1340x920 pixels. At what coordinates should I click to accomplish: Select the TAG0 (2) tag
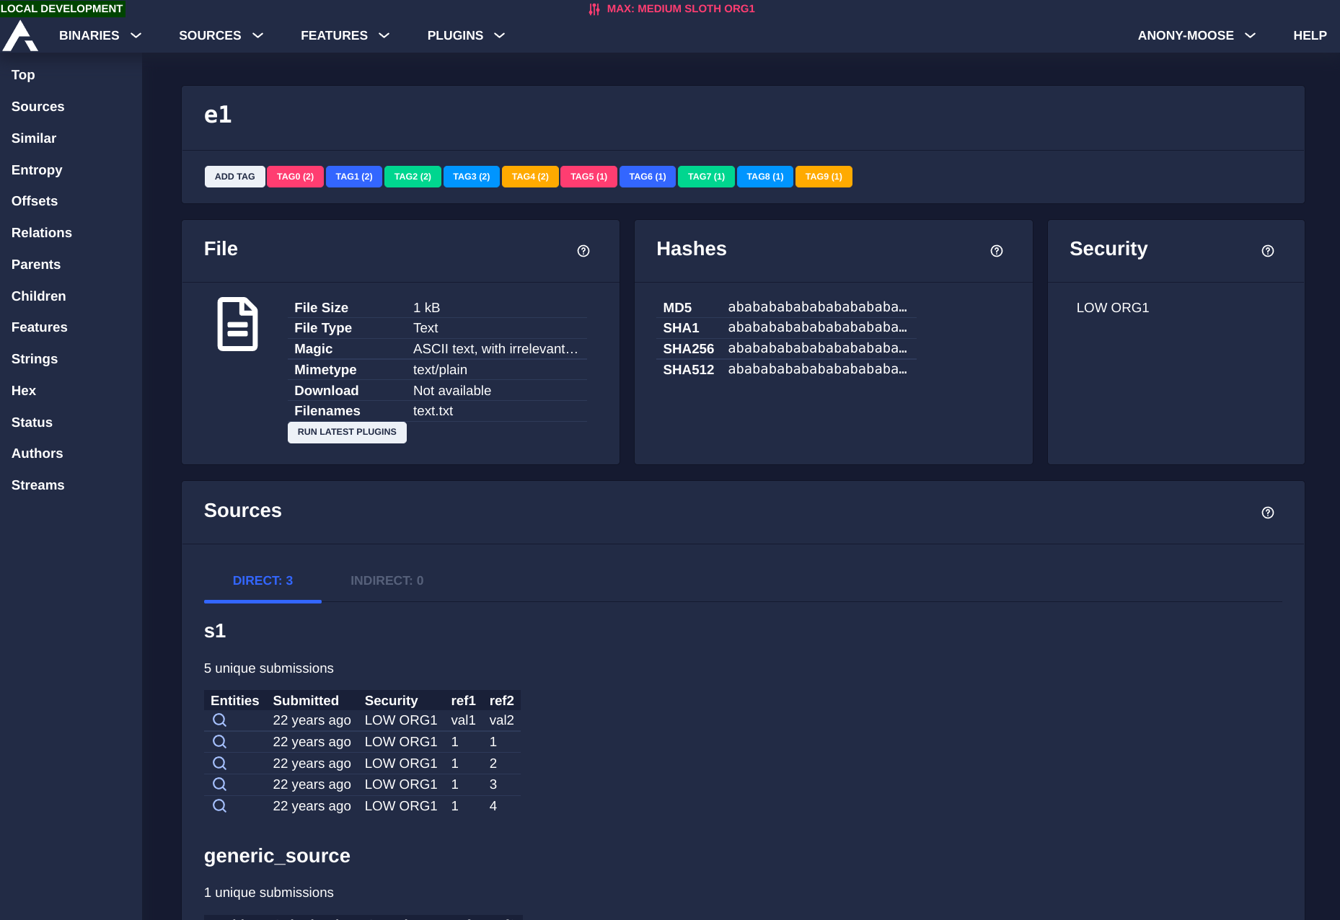click(295, 176)
